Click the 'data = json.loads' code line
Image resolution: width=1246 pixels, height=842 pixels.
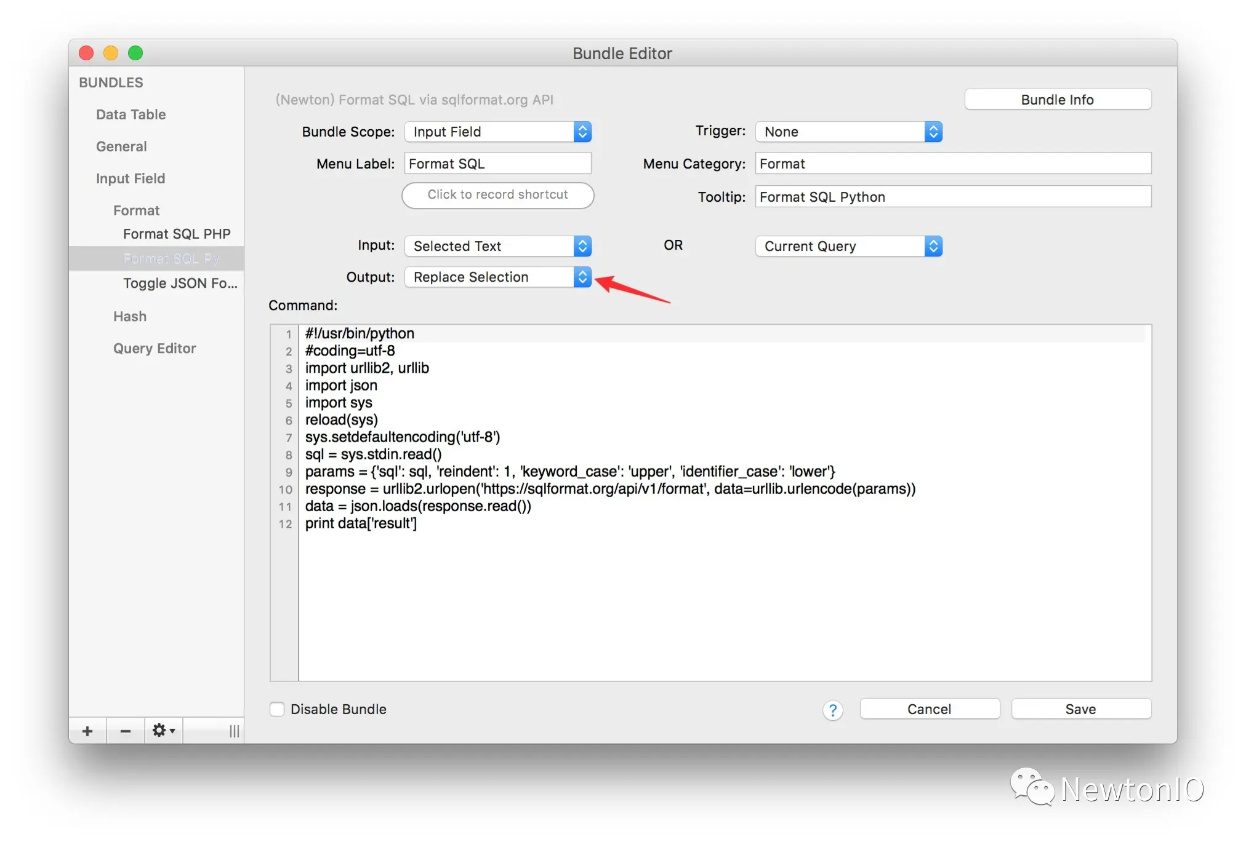418,506
